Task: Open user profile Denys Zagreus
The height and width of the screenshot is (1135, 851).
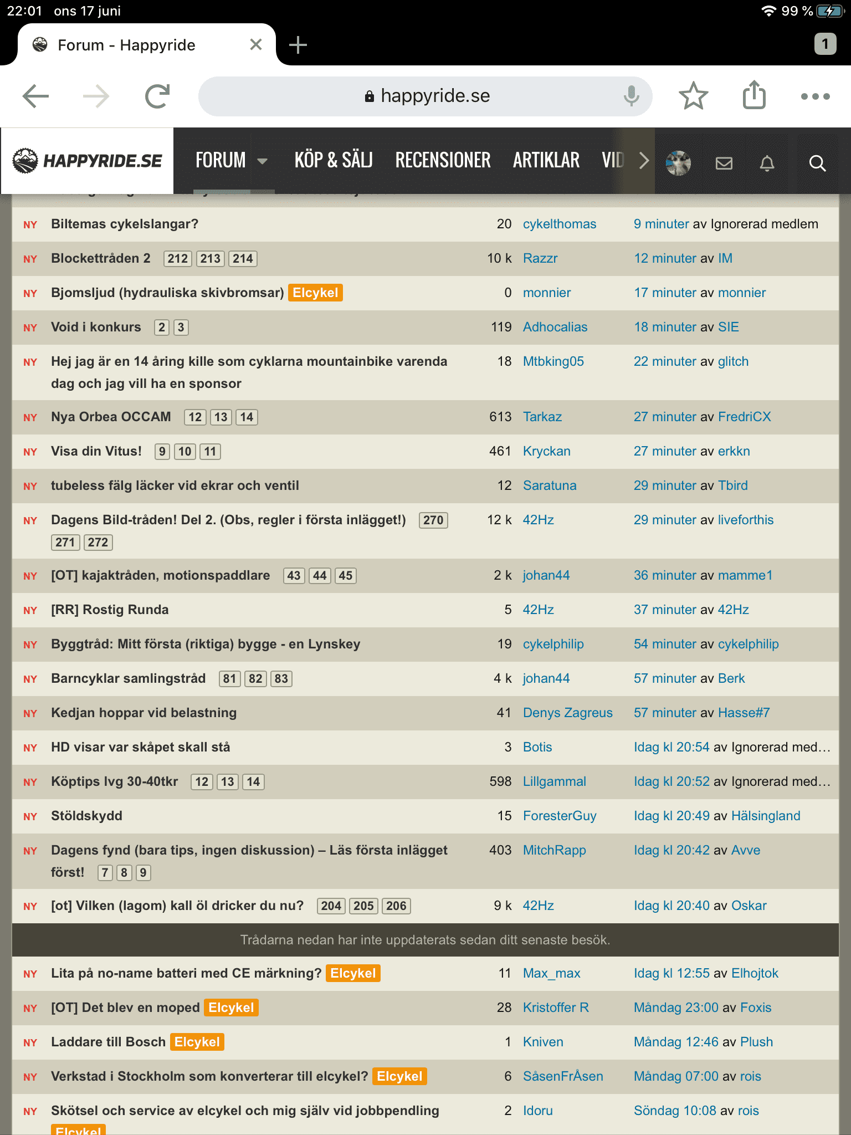Action: point(568,713)
